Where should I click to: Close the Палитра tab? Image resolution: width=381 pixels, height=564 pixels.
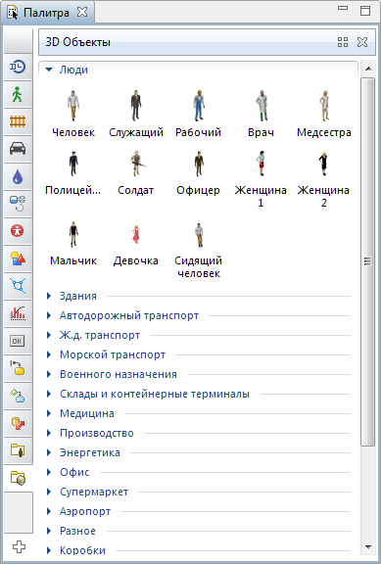coord(82,12)
